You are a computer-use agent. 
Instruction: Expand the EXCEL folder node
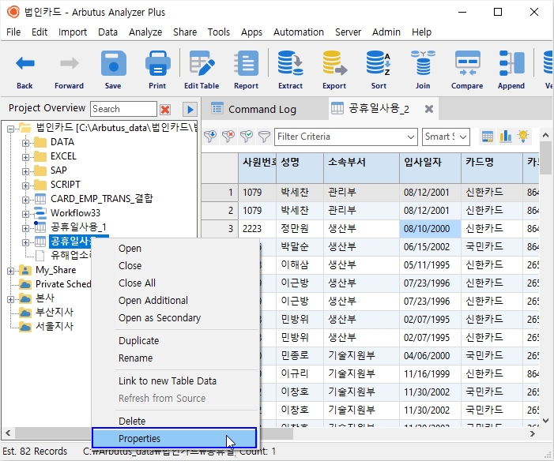click(25, 157)
